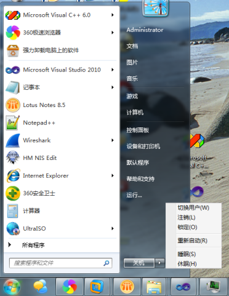Click the Windows Start orb
Viewport: 229px width, 296px height.
[12, 287]
